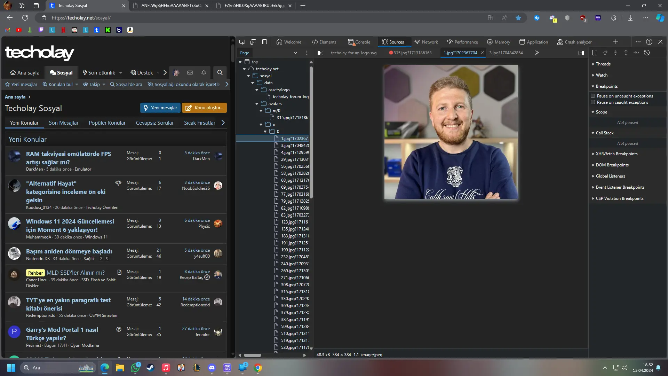Screen dimensions: 668x376
Task: Click the Yeni mesajlar blue button
Action: coord(160,108)
